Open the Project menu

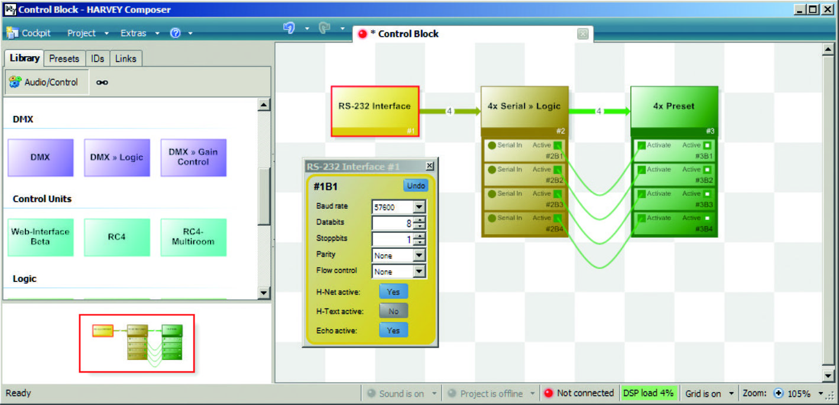click(x=82, y=33)
